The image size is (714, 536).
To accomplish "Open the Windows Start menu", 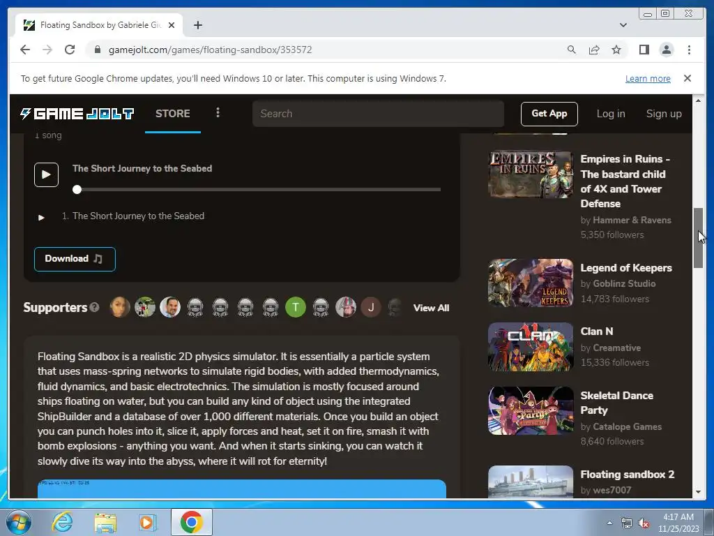I will [x=18, y=522].
